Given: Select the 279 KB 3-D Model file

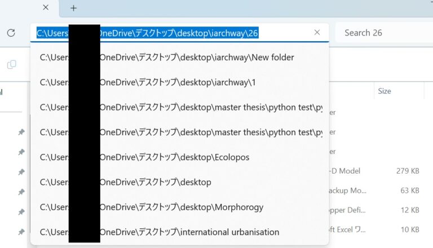Looking at the screenshot, I should tap(372, 171).
